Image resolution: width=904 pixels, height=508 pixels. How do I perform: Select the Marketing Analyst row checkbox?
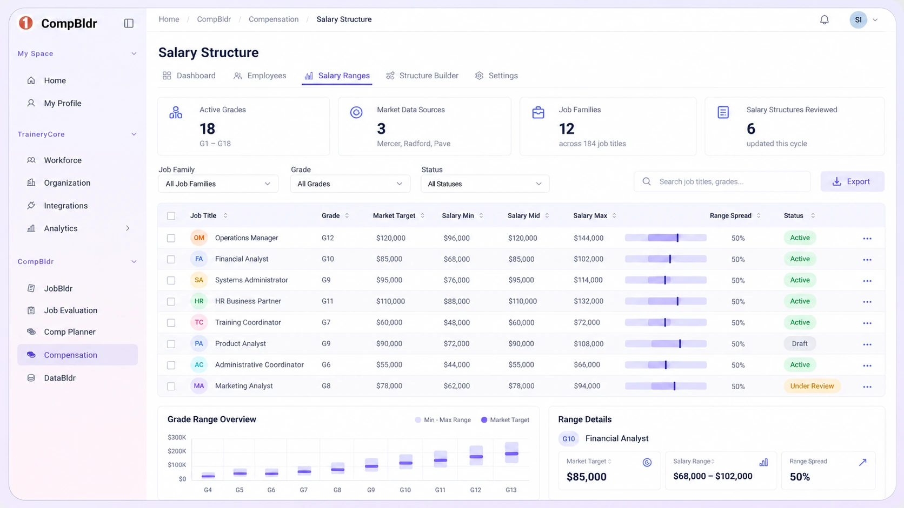171,386
